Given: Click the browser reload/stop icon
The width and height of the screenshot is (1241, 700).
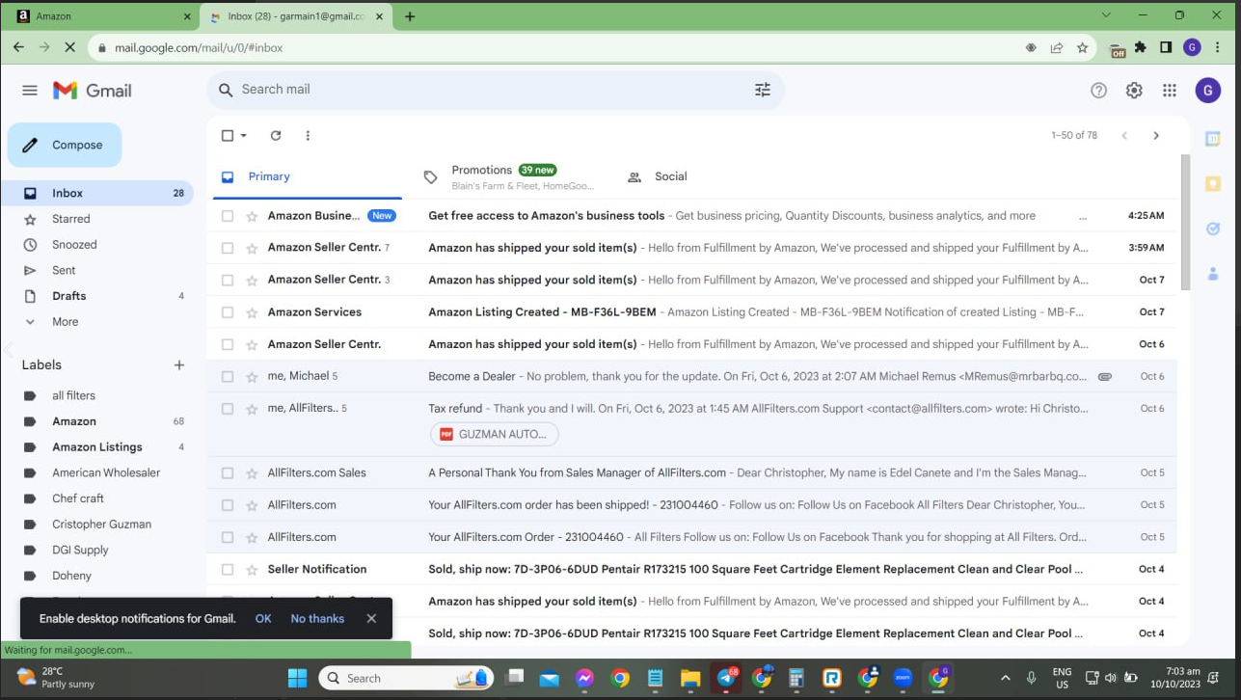Looking at the screenshot, I should [72, 47].
